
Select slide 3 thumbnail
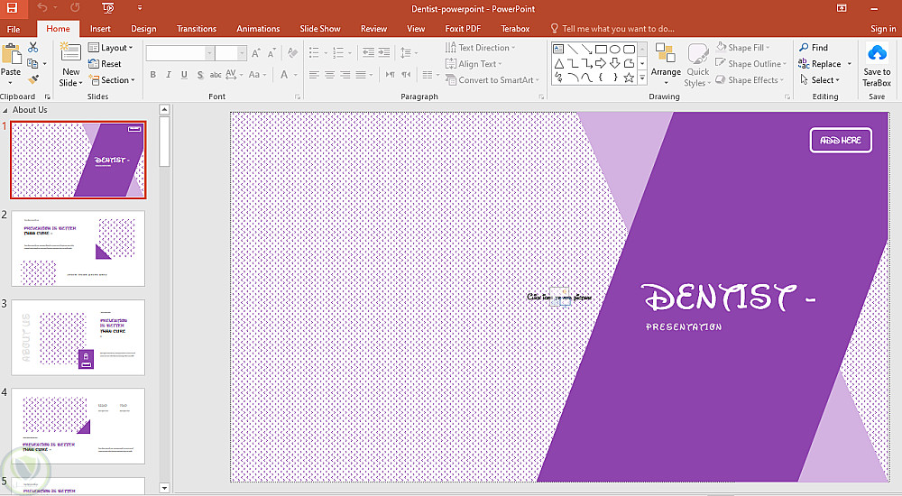point(78,337)
